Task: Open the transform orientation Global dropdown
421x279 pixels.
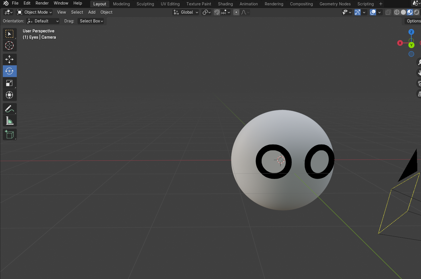Action: coord(186,12)
